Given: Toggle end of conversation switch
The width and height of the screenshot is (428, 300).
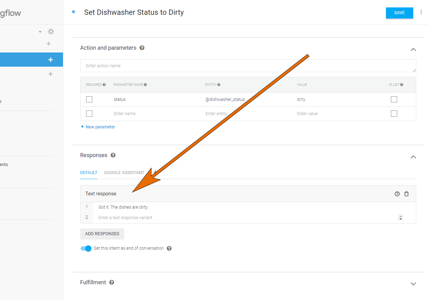Looking at the screenshot, I should tap(86, 248).
